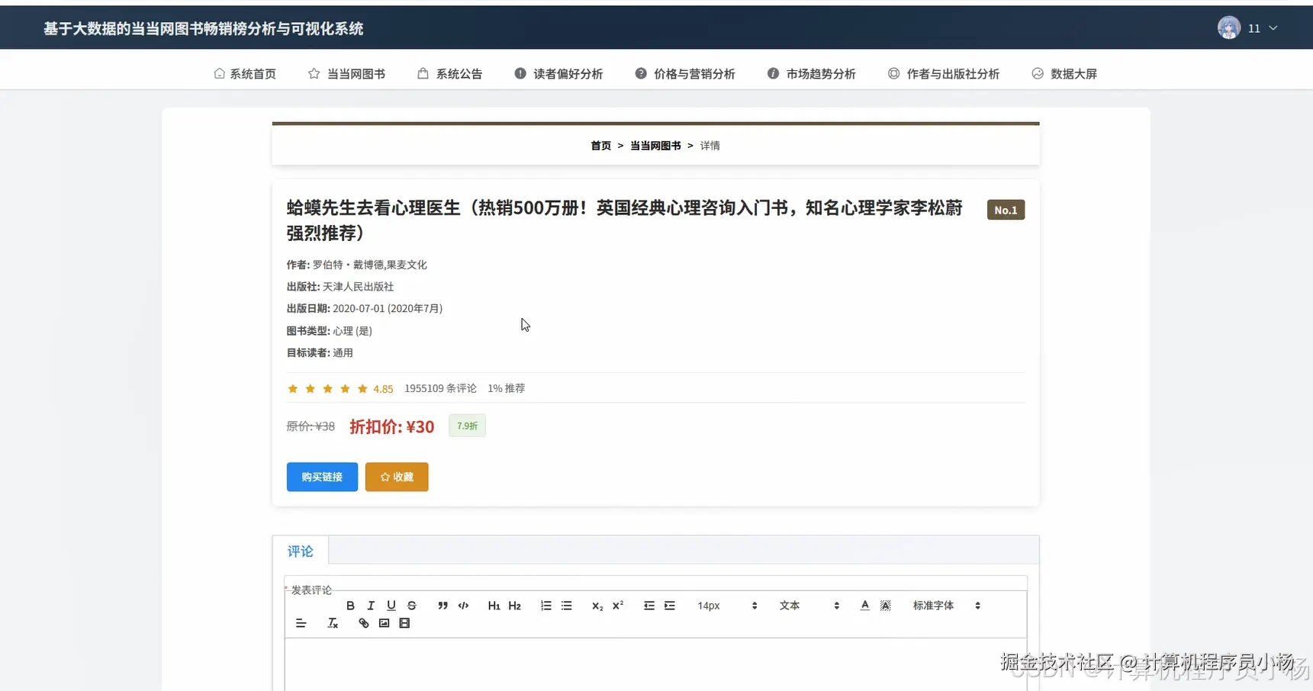Click the 购买链接 button
This screenshot has height=691, width=1313.
(322, 477)
